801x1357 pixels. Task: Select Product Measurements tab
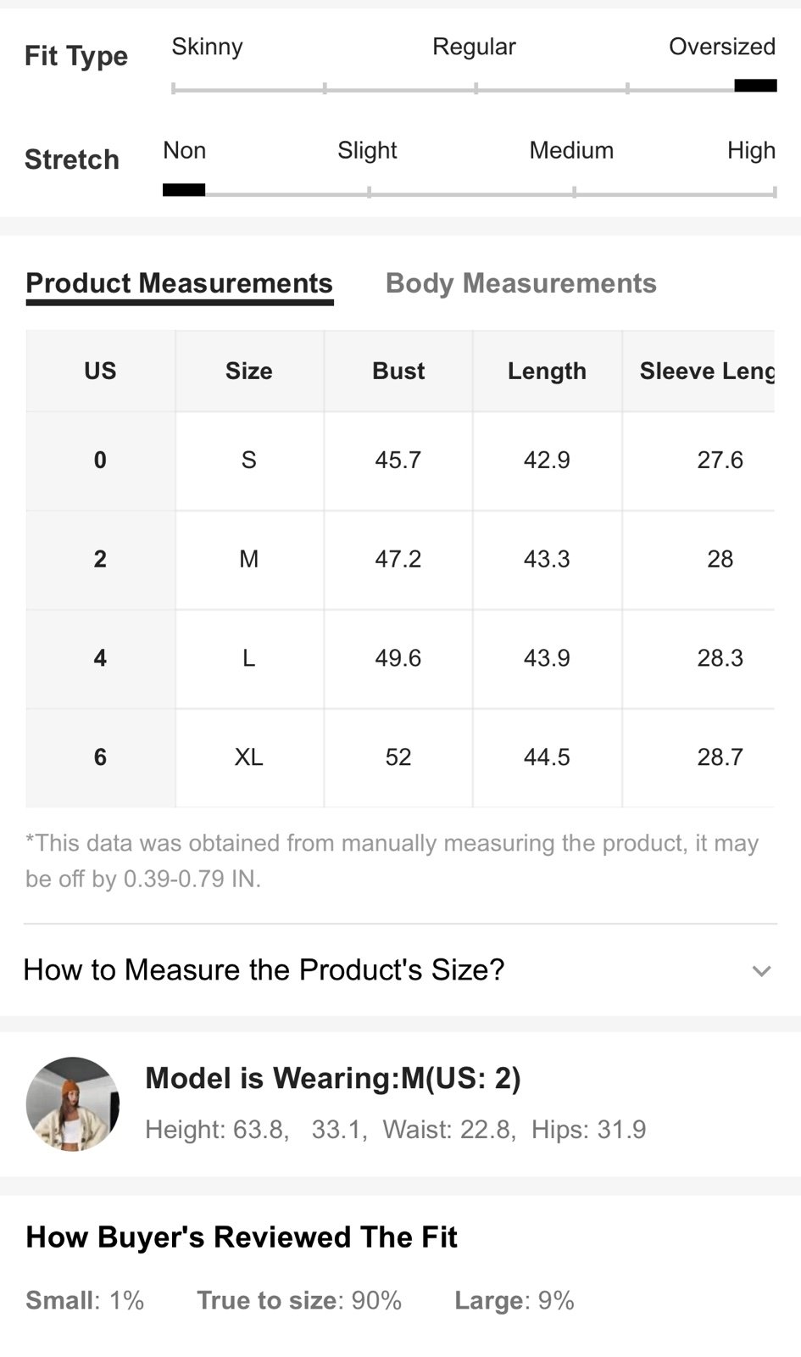coord(179,283)
